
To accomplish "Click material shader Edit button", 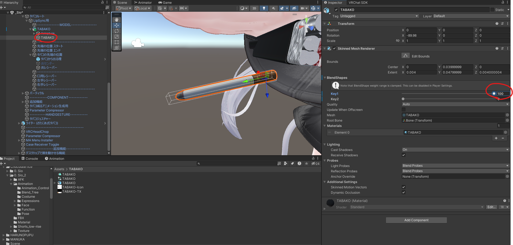I will (491, 207).
